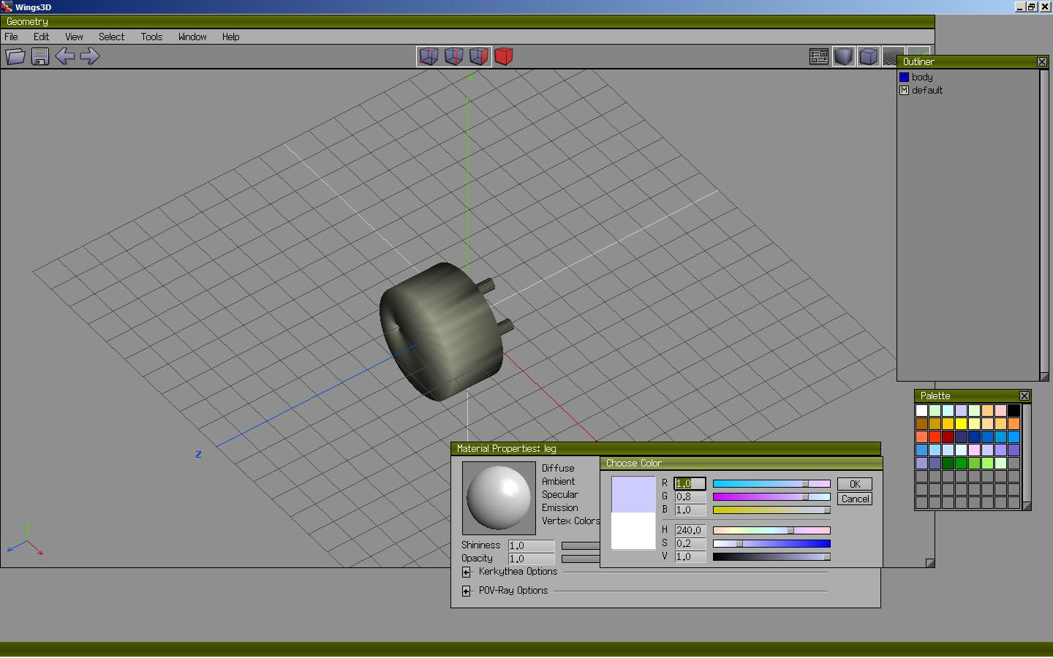The image size is (1053, 658).
Task: Switch to edge selection mode cube
Action: tap(453, 56)
